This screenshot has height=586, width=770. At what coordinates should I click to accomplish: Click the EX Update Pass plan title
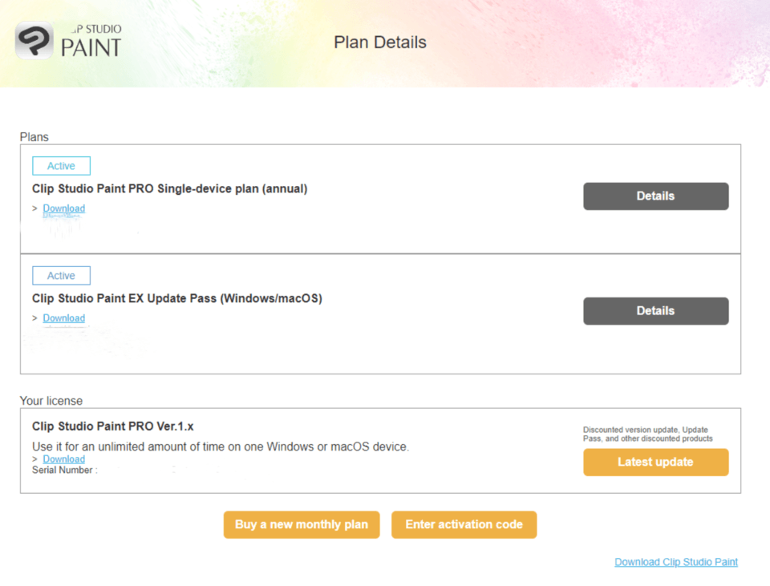[x=177, y=298]
